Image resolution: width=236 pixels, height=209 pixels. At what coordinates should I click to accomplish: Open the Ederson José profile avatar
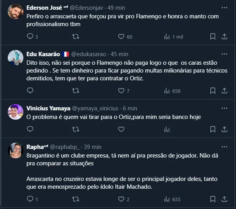[16, 11]
